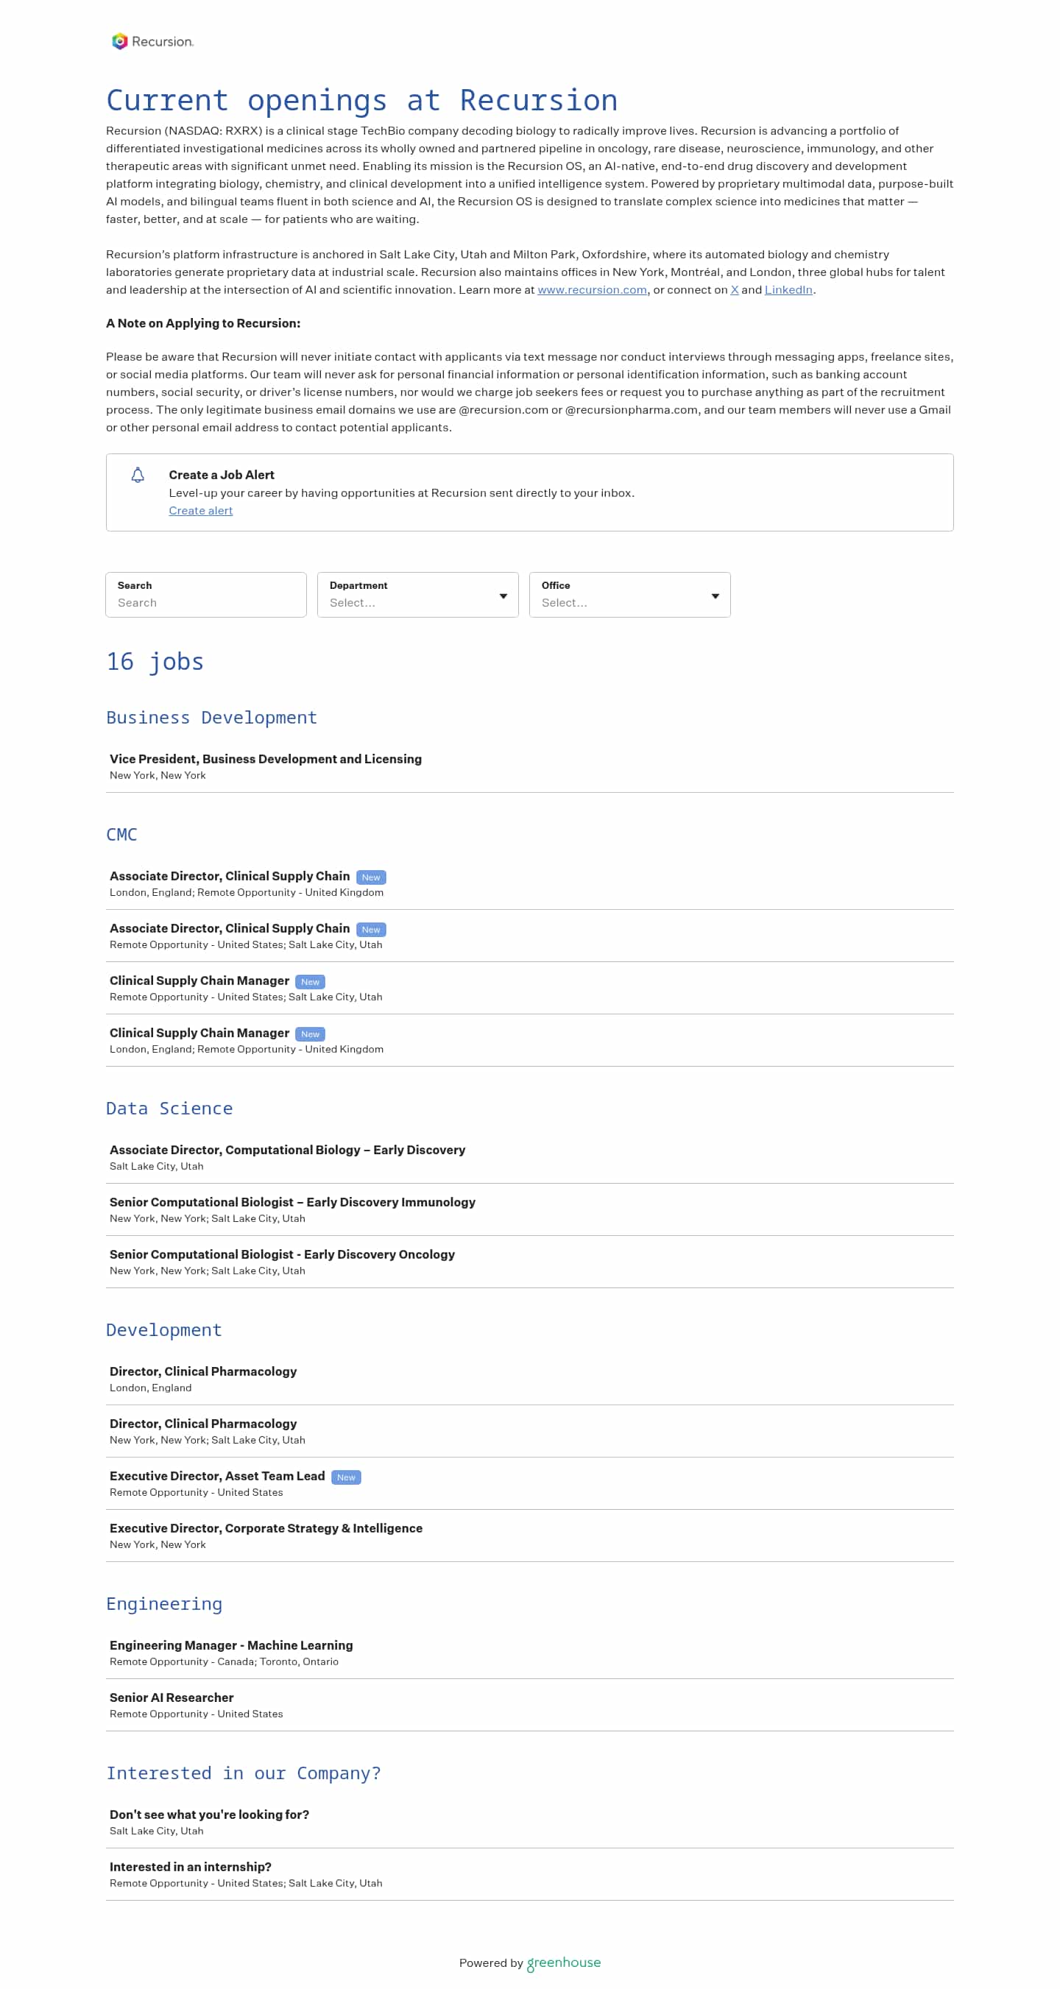The width and height of the screenshot is (1060, 1989).
Task: Open Vice President, Business Development and Licensing job
Action: tap(529, 767)
